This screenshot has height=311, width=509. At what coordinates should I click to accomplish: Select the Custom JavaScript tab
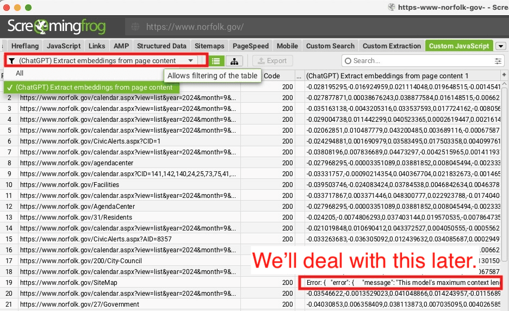(458, 46)
